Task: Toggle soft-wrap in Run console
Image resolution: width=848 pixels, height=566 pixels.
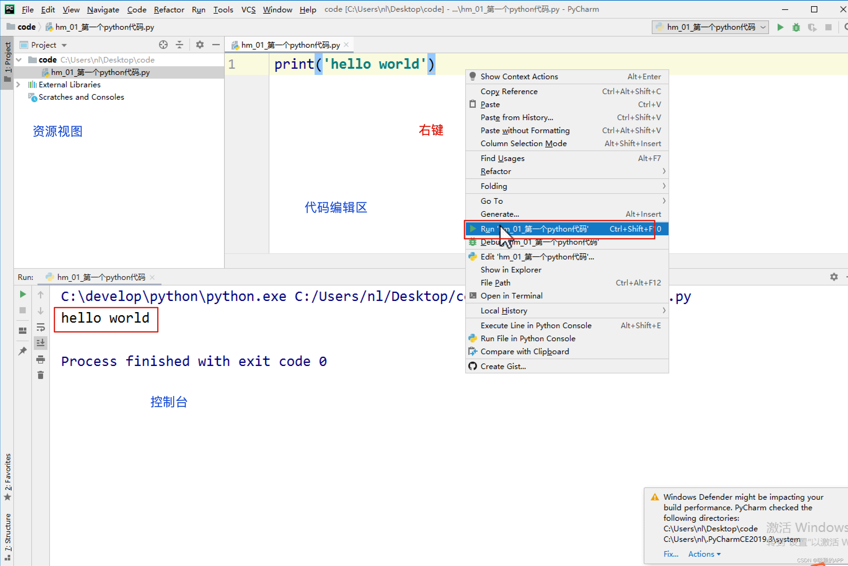Action: (41, 327)
